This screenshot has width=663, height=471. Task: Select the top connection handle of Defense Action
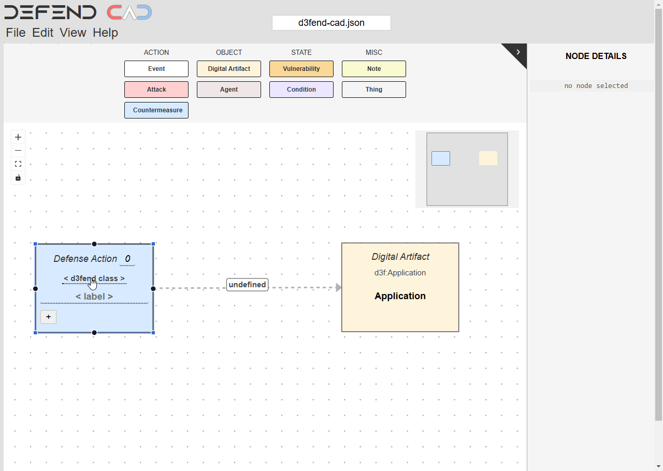pos(94,244)
